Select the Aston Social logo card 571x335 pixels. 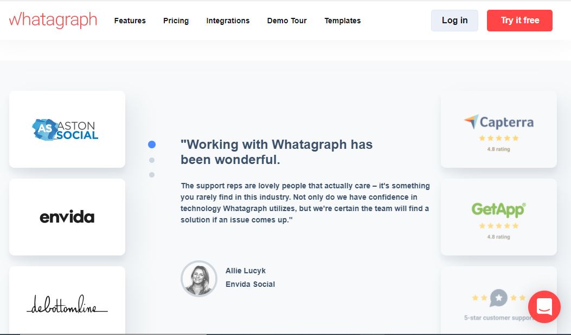click(x=67, y=129)
